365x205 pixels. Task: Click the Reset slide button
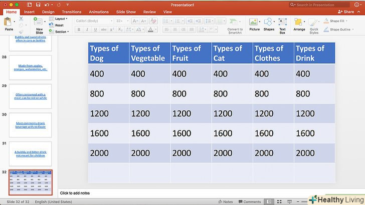[x=59, y=25]
